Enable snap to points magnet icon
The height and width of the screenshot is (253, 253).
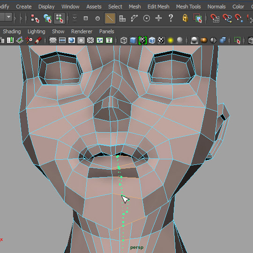pos(239,18)
